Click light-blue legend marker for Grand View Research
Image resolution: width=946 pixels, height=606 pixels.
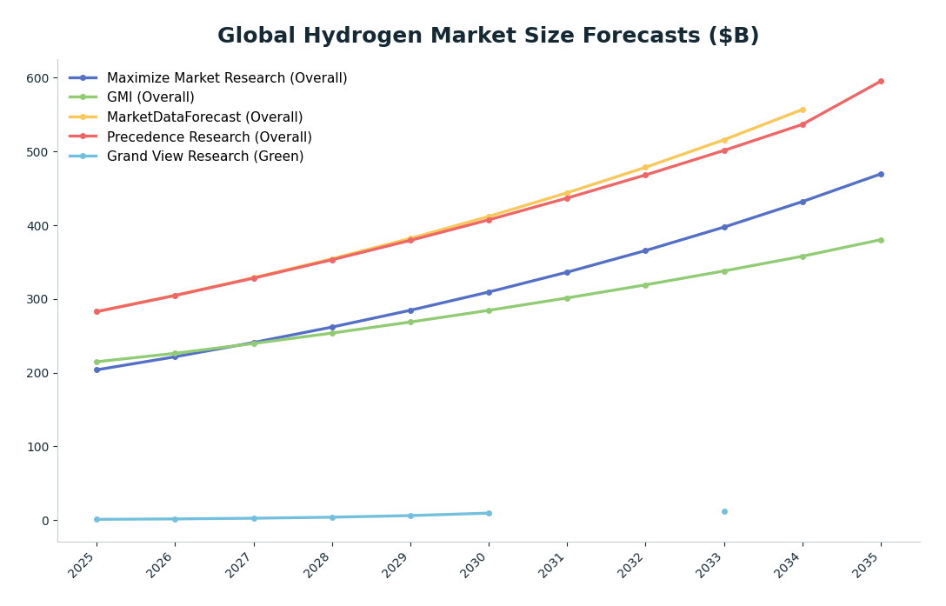point(83,156)
